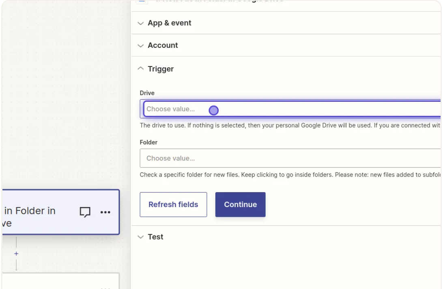Click the plus icon below the trigger step

point(16,254)
